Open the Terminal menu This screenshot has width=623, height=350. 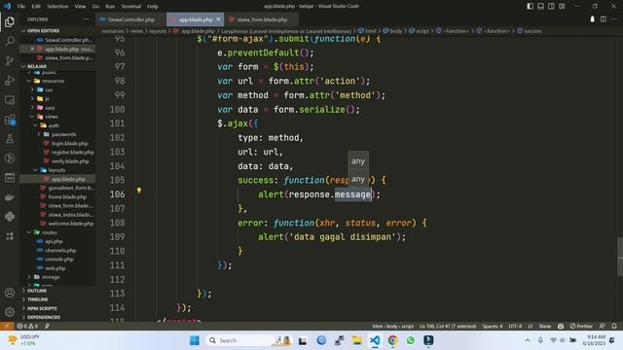(x=131, y=7)
